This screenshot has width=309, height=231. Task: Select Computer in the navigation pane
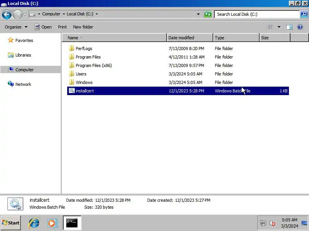point(24,70)
